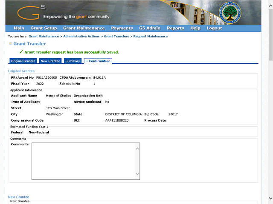Click the Grant Transfer page title
The width and height of the screenshot is (273, 204).
[x=29, y=44]
